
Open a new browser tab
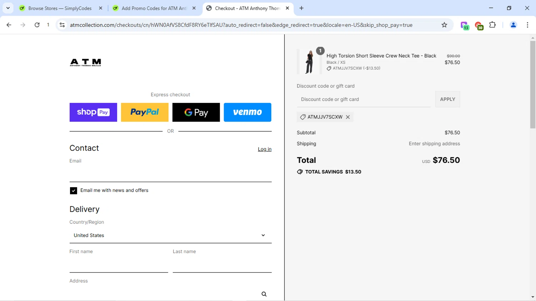pyautogui.click(x=302, y=8)
